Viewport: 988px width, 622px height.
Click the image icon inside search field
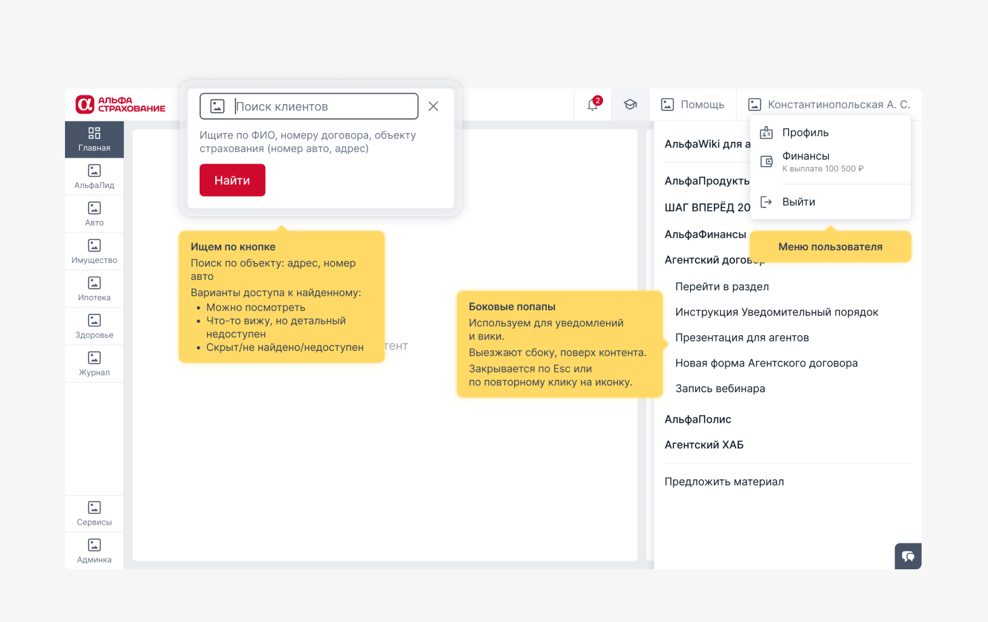[x=217, y=106]
